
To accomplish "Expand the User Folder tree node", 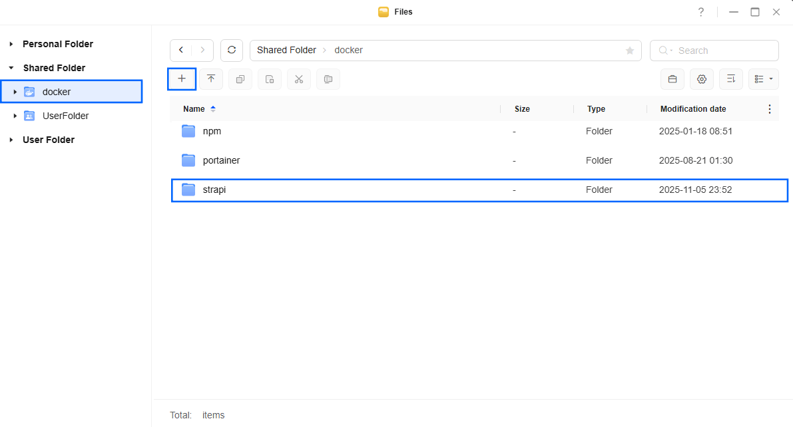I will coord(11,140).
